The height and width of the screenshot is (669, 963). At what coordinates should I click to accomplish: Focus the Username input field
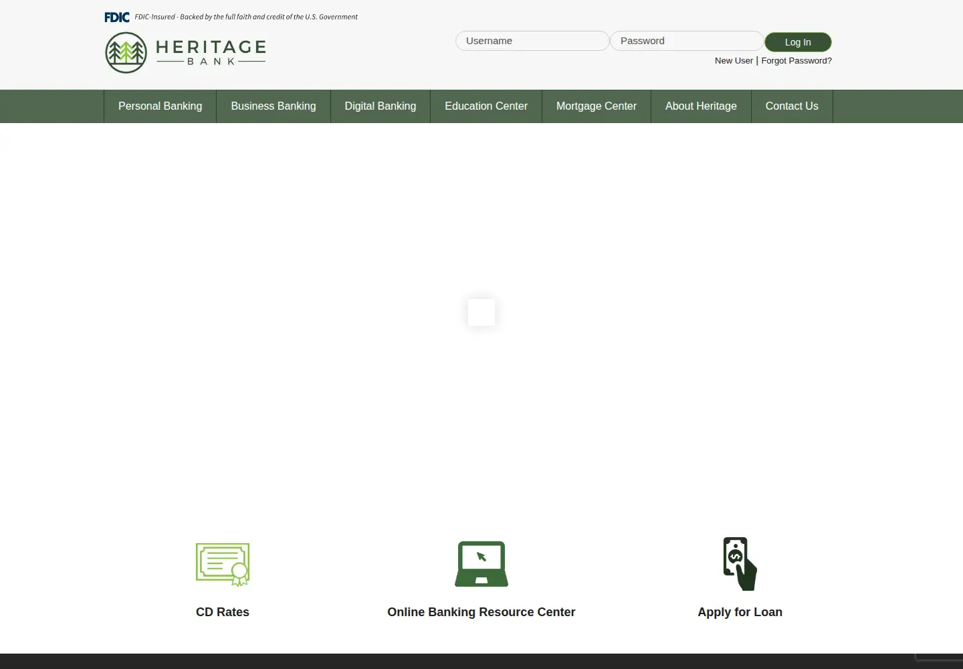click(532, 41)
